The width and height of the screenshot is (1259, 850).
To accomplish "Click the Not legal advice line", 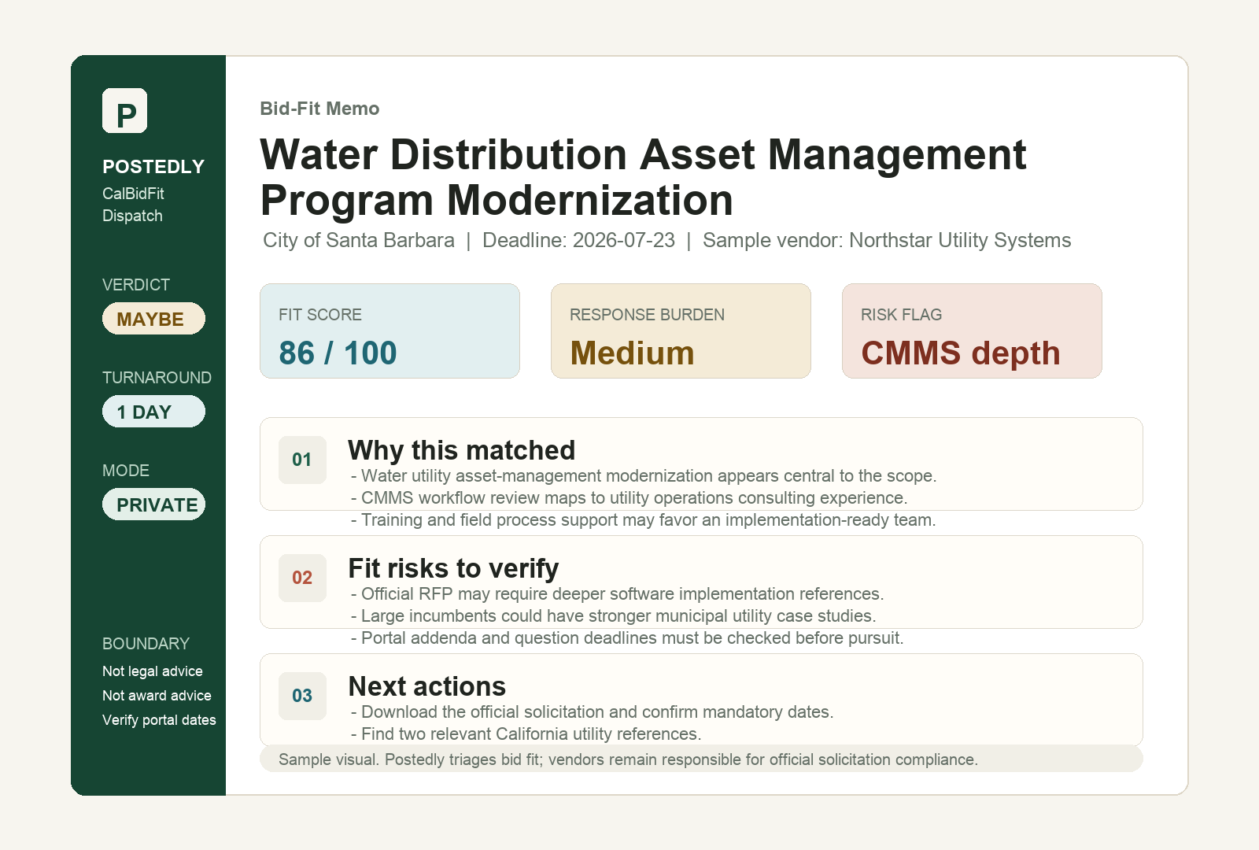I will 153,671.
